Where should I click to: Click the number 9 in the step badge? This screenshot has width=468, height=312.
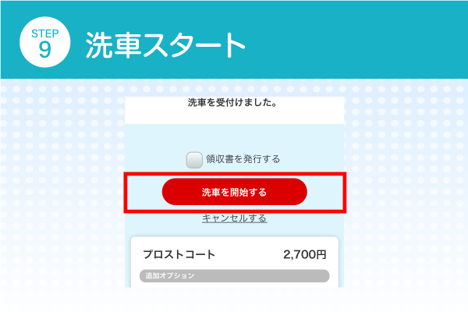click(44, 48)
